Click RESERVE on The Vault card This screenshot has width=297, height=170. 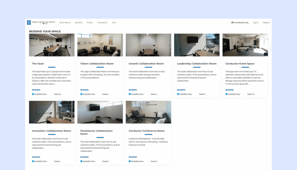click(36, 90)
